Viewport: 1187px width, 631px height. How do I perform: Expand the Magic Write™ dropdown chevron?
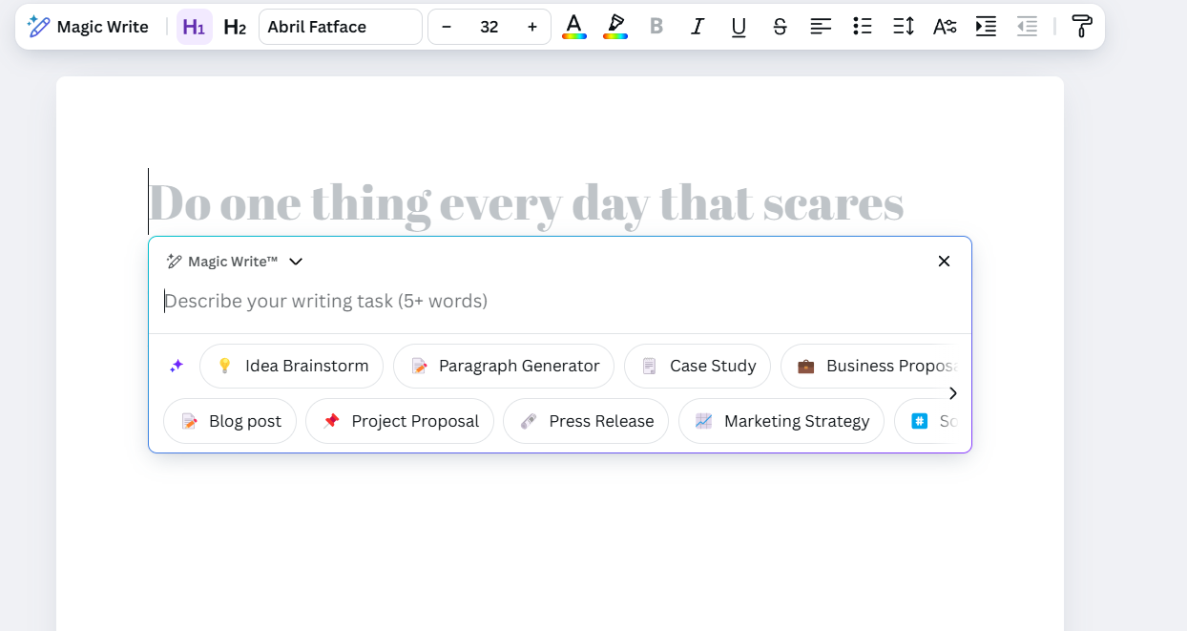point(296,262)
